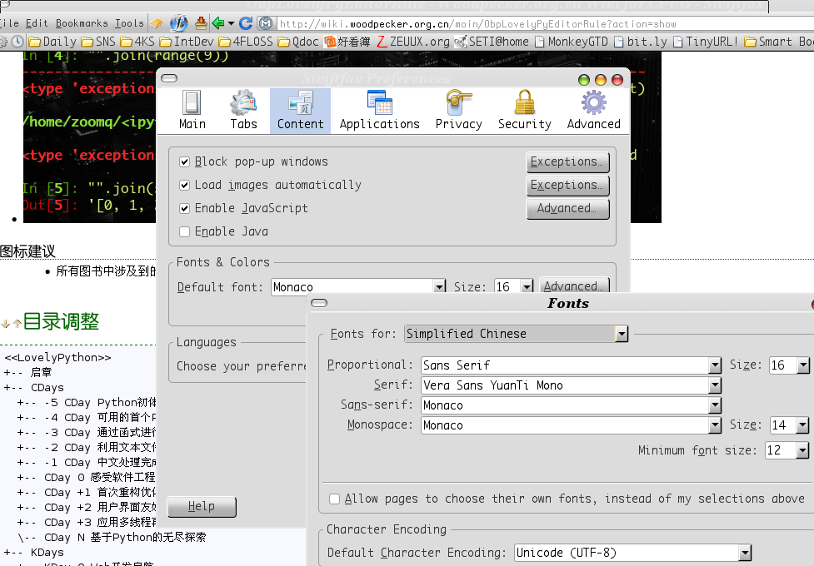The height and width of the screenshot is (566, 814).
Task: Click the downloads icon in toolbar
Action: 201,23
